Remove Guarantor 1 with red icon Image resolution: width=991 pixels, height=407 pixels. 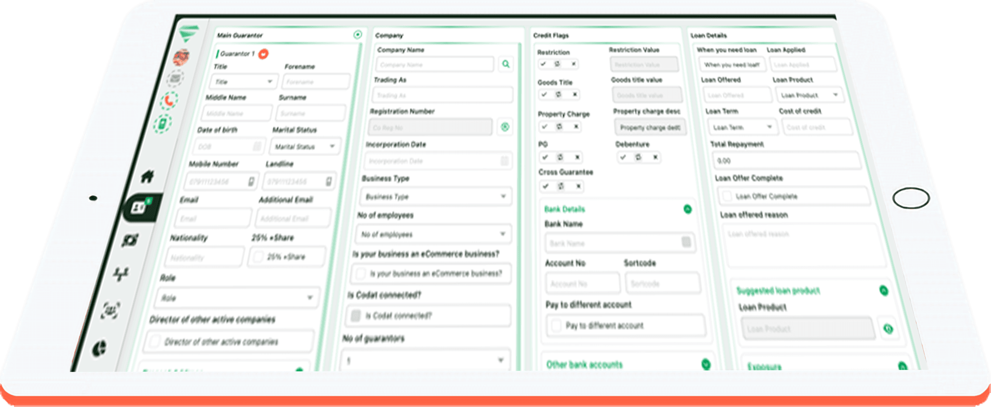(263, 54)
